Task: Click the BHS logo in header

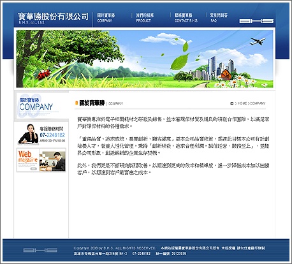Action: tap(256, 21)
